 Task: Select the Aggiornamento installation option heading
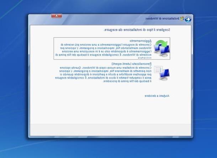click(141, 41)
